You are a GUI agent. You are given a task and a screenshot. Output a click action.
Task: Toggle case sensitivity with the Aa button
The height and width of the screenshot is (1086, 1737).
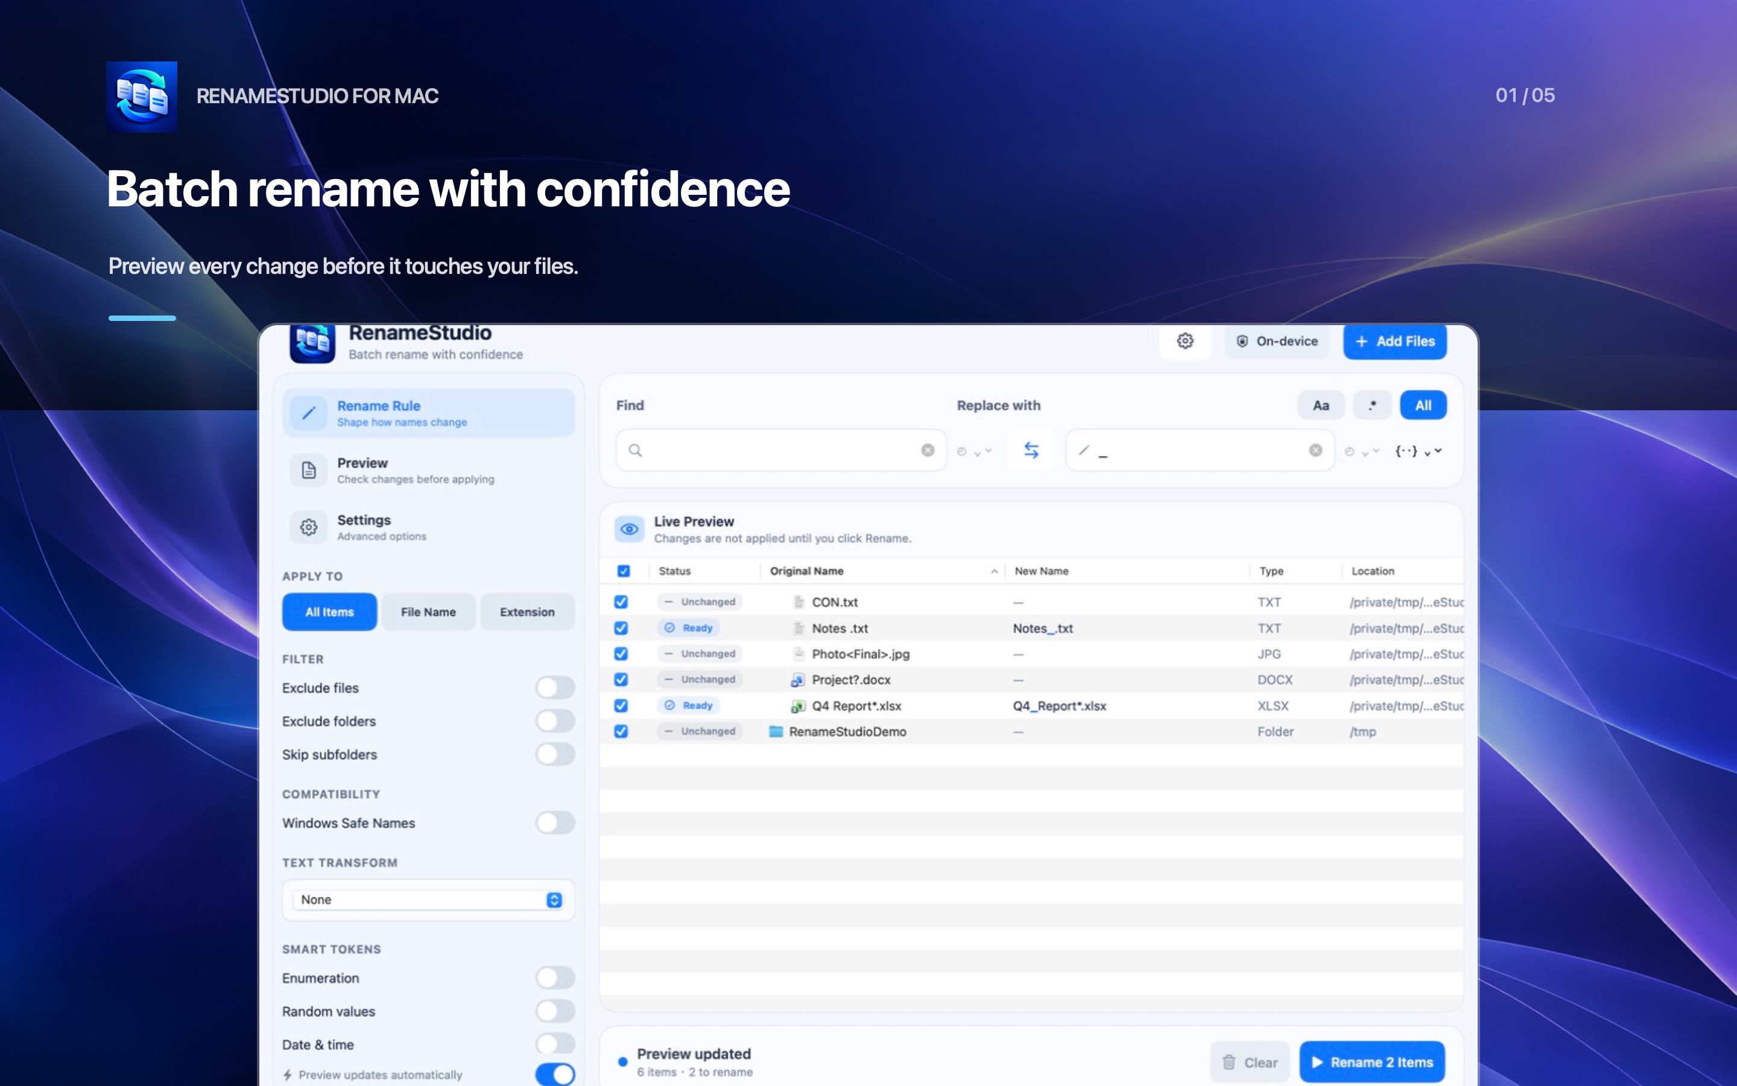[x=1321, y=405]
